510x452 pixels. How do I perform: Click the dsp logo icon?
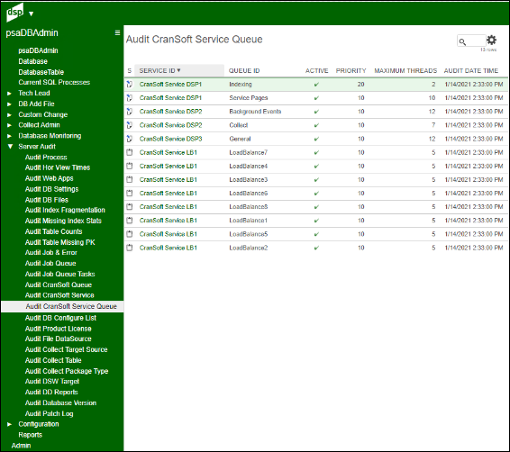coord(14,13)
